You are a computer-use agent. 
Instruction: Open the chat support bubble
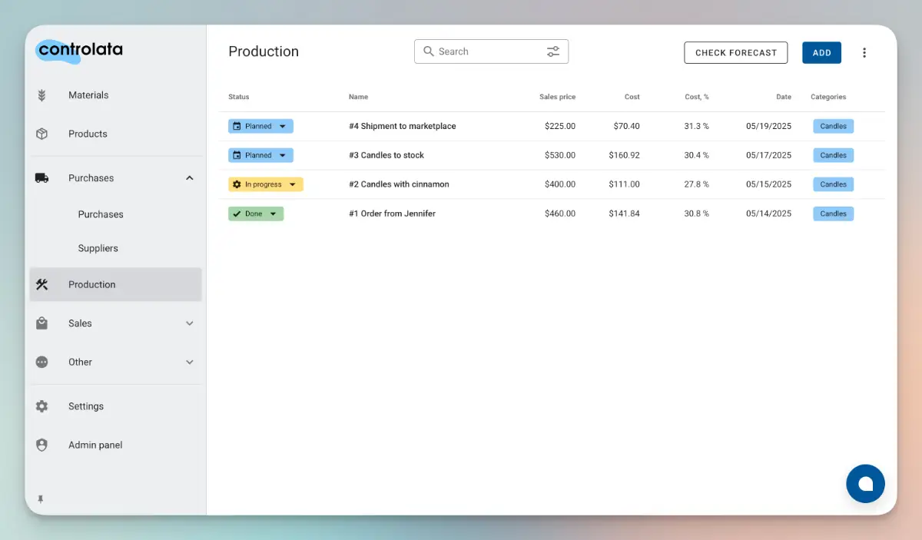point(865,484)
